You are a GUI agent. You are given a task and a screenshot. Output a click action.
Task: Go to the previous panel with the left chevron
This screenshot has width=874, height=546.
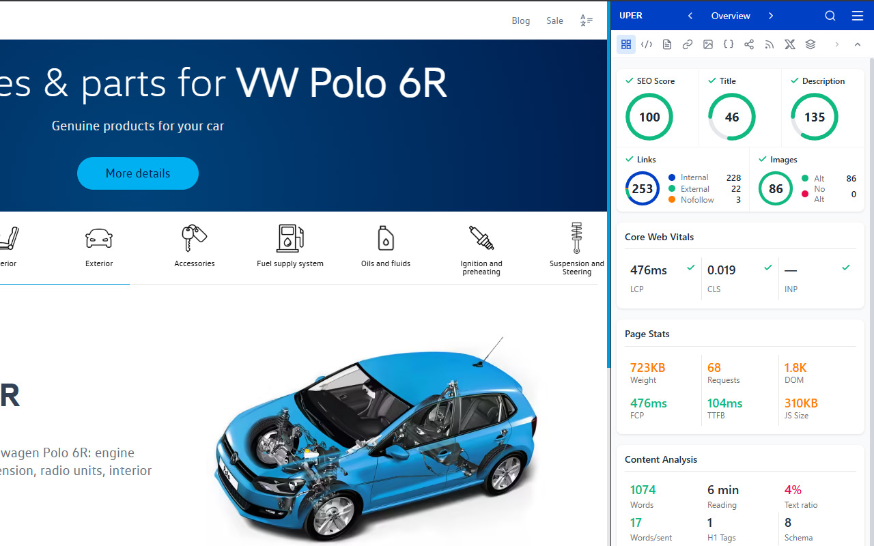pos(690,16)
